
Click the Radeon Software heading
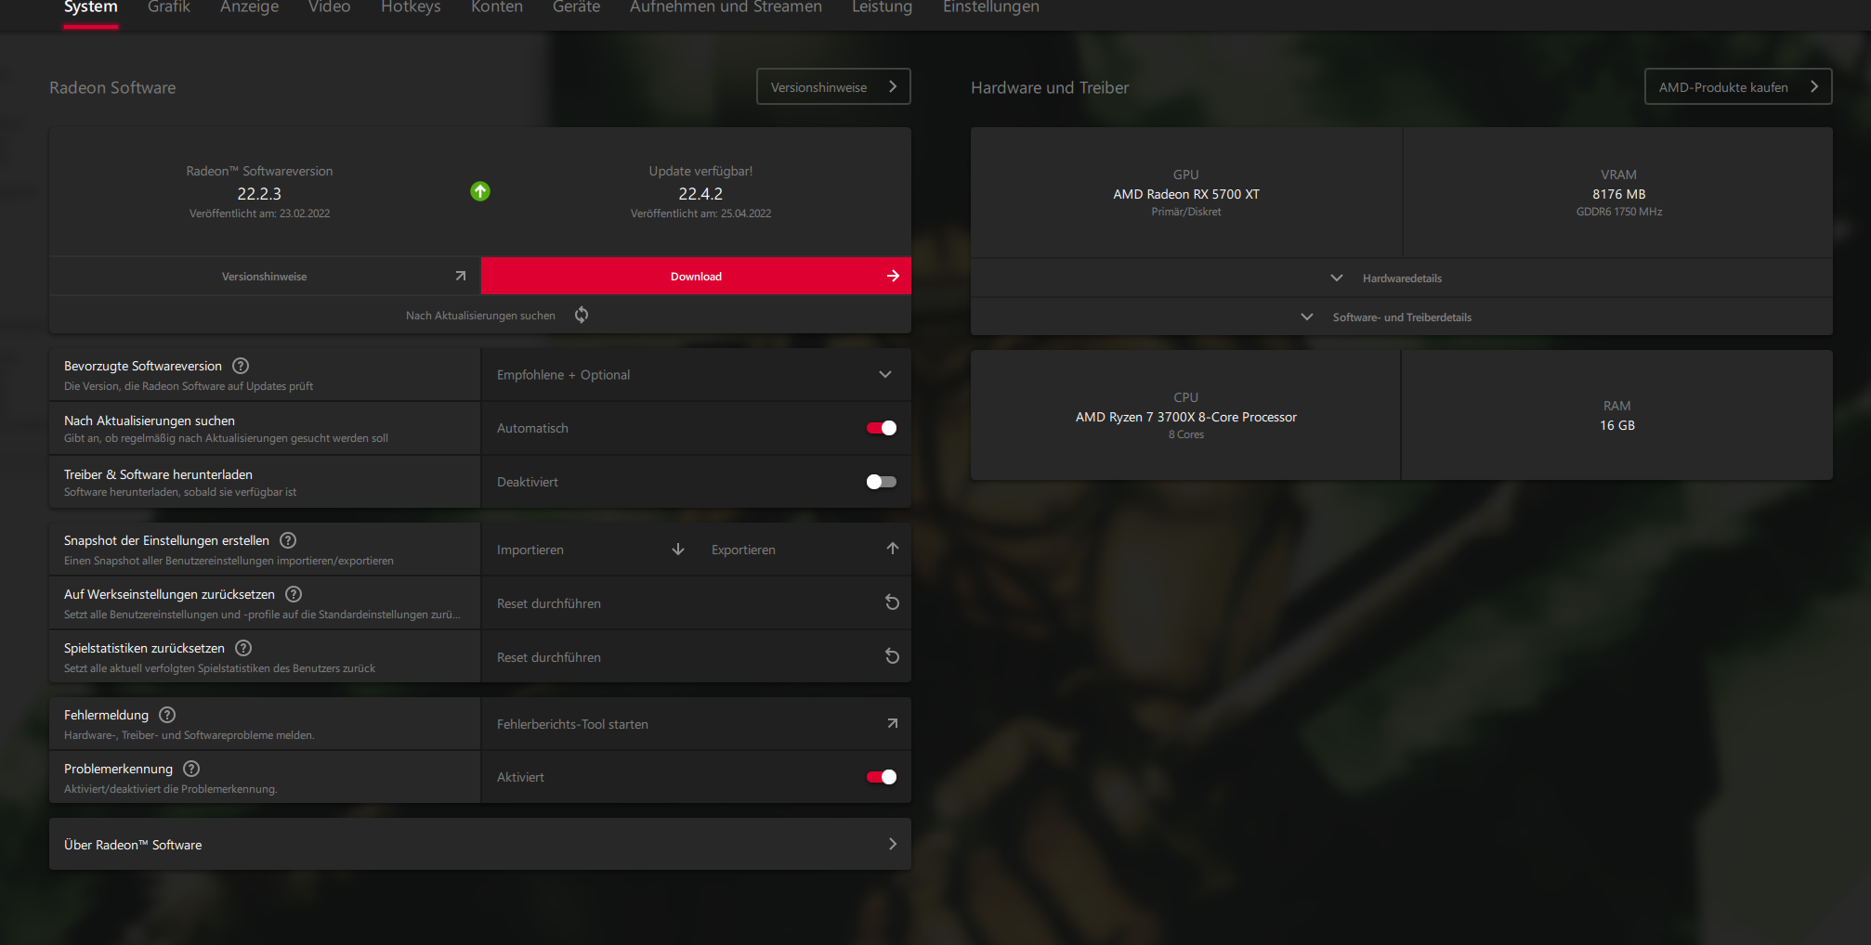(112, 87)
